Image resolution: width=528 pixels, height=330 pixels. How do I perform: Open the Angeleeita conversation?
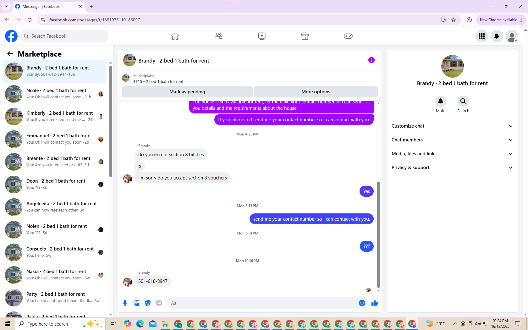(54, 207)
